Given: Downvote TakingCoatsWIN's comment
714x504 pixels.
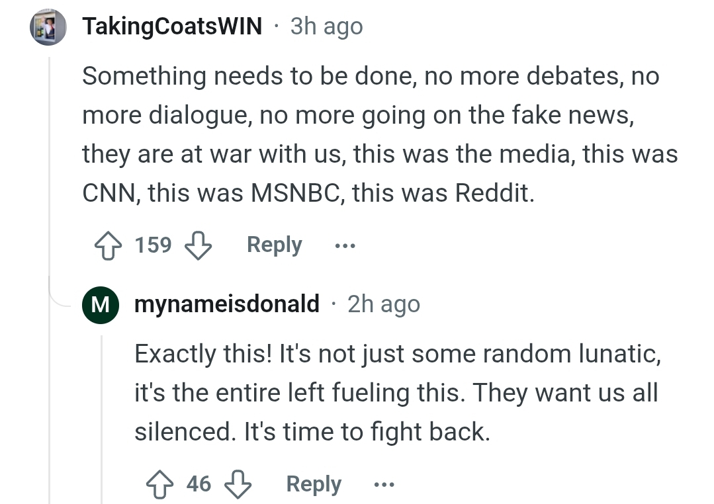Looking at the screenshot, I should 198,246.
